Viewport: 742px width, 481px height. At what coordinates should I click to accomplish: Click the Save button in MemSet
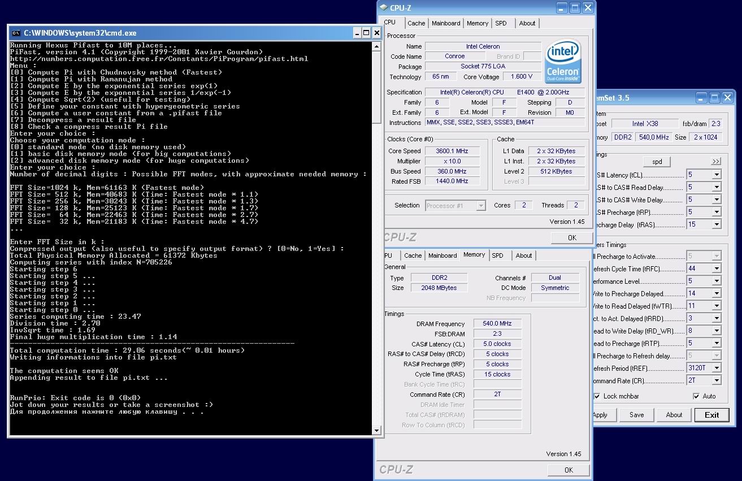(x=637, y=415)
